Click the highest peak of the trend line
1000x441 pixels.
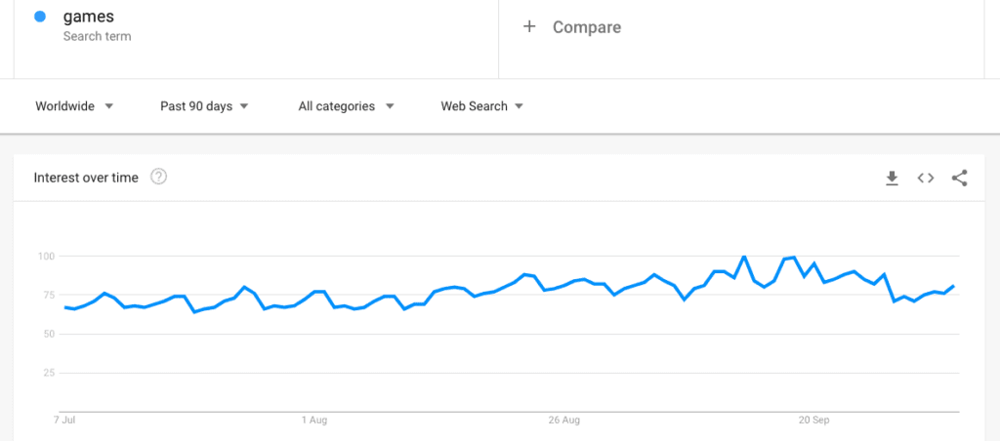pyautogui.click(x=743, y=257)
